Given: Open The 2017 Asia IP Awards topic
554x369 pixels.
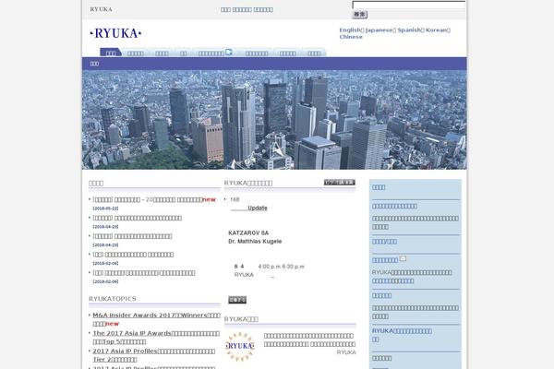Looking at the screenshot, I should [156, 338].
